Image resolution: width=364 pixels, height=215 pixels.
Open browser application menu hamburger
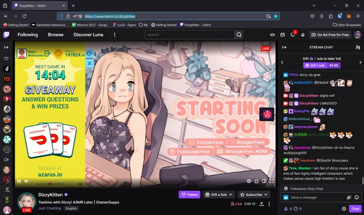click(358, 16)
